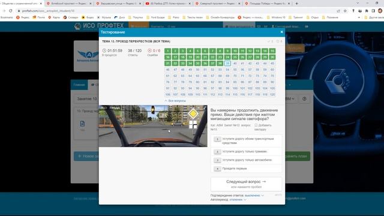Open the Автопереход dropdown
Viewport: 384px width, 216px height.
click(x=238, y=200)
